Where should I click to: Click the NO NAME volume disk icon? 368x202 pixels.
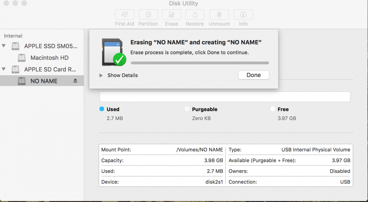[x=22, y=81]
